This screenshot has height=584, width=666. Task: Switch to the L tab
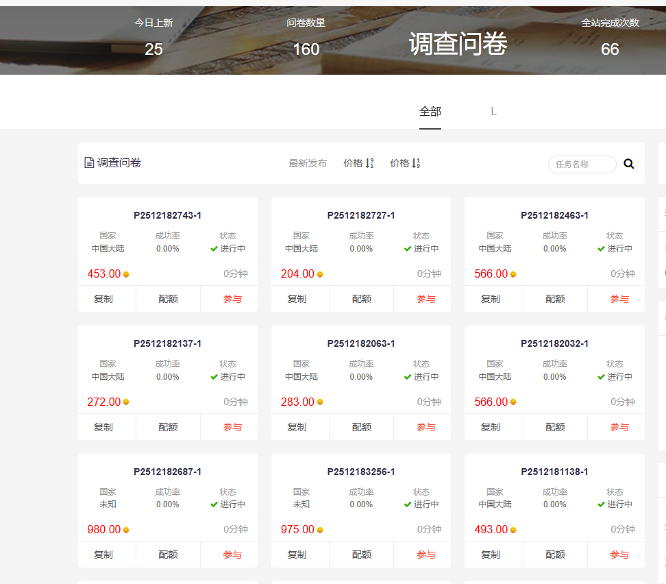(493, 111)
